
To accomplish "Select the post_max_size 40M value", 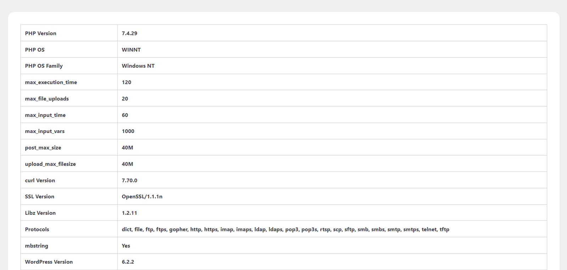I will 128,148.
